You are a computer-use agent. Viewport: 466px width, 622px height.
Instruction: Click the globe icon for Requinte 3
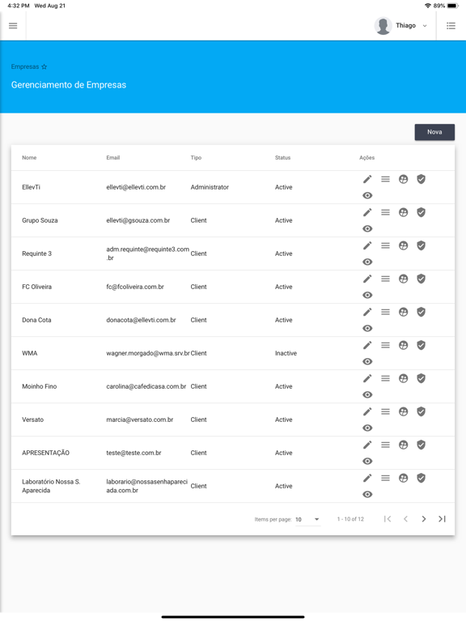[x=403, y=246]
